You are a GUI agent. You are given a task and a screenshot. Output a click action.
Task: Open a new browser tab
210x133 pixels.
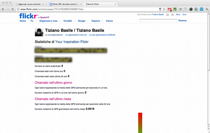click(121, 4)
